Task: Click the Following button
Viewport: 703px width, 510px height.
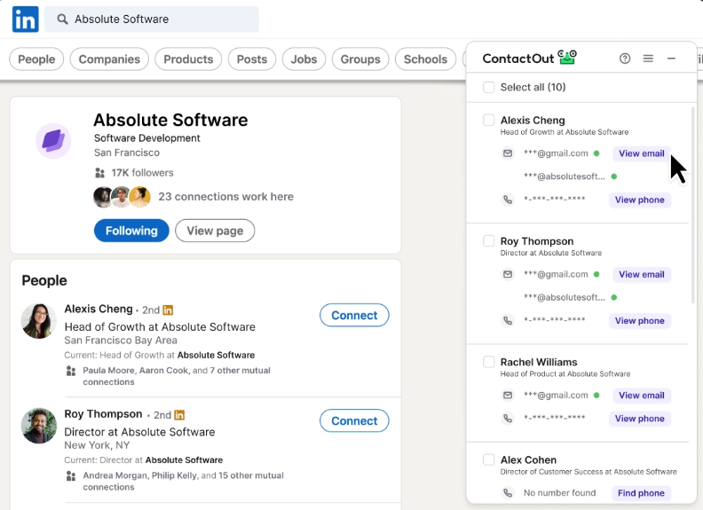Action: [131, 231]
